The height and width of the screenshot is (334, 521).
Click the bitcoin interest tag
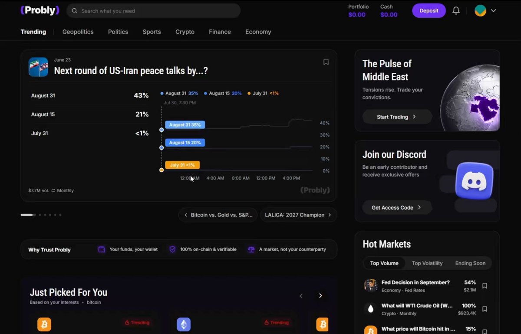[94, 302]
